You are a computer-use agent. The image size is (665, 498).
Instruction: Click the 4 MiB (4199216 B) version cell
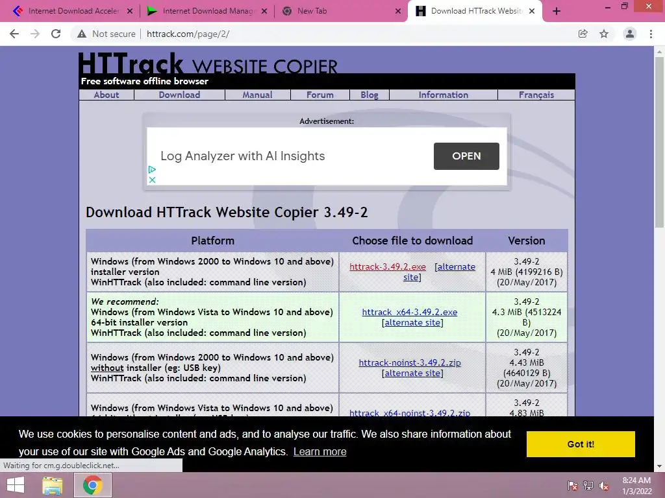(526, 272)
